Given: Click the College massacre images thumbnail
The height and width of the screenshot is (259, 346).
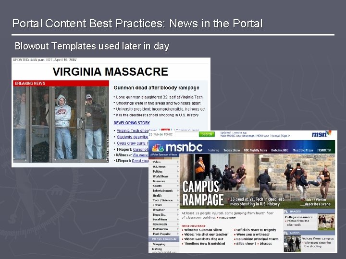Looking at the screenshot, I should [x=326, y=222].
